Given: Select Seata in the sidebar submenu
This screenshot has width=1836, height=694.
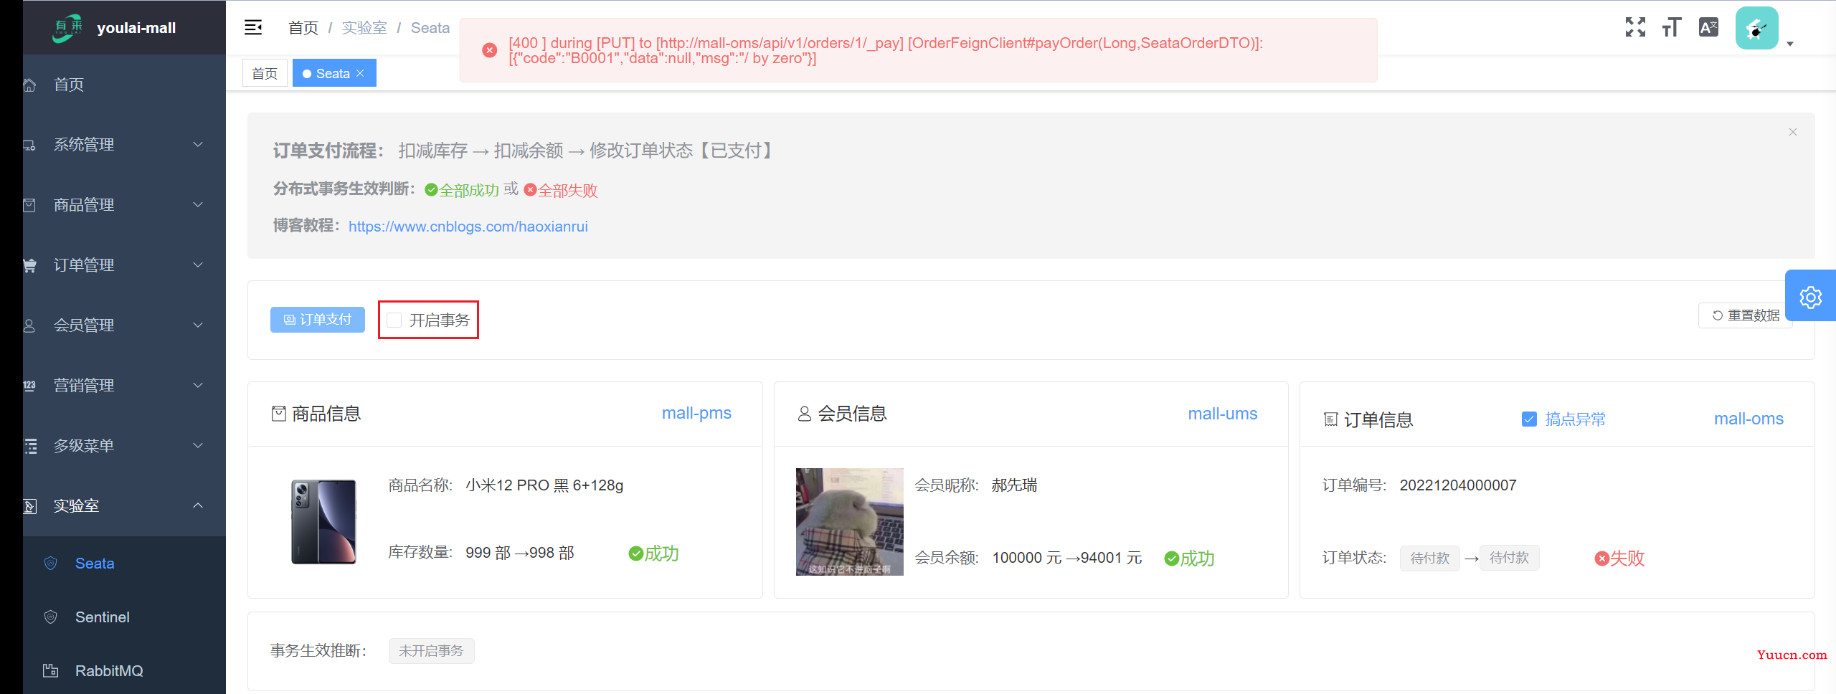Looking at the screenshot, I should point(124,564).
